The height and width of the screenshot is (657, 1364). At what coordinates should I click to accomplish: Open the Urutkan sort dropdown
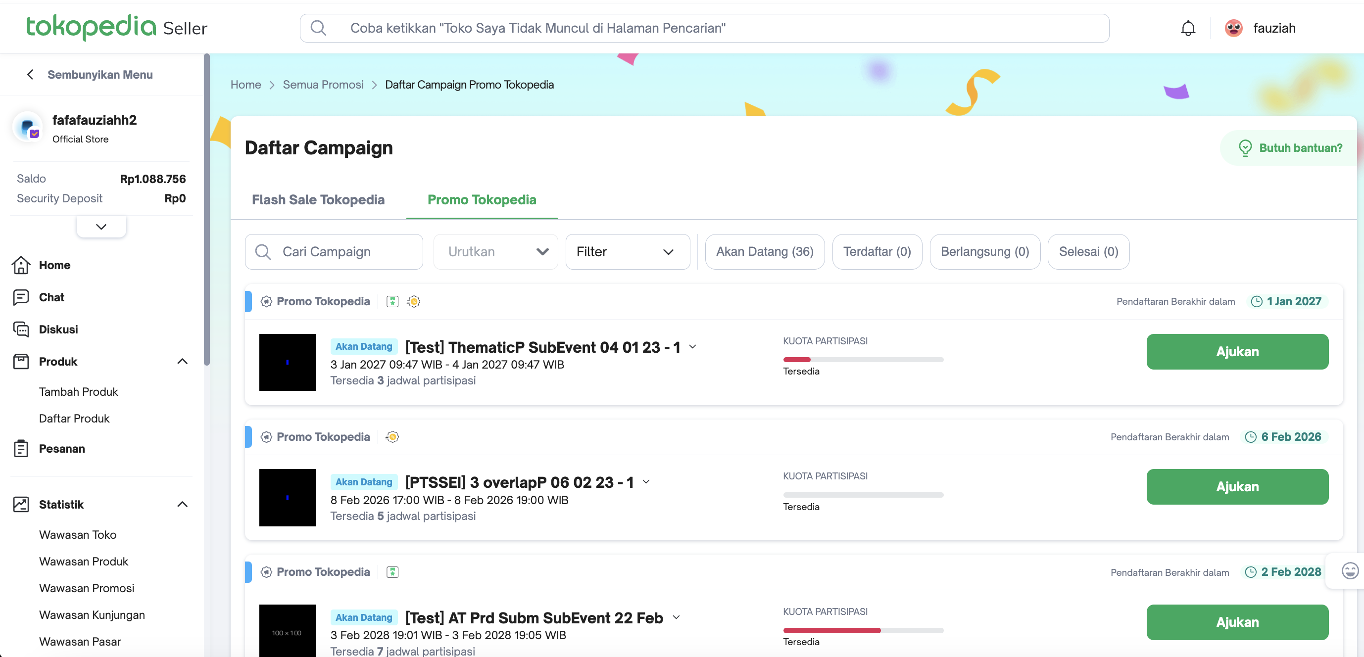click(495, 251)
